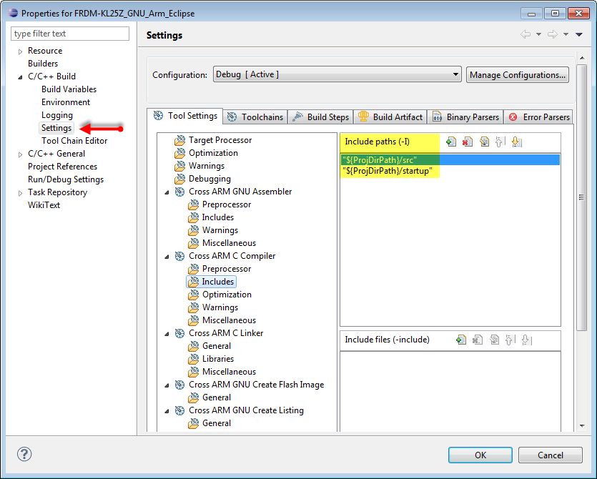Click Add icon for Include files (-include)
Image resolution: width=597 pixels, height=479 pixels.
461,340
